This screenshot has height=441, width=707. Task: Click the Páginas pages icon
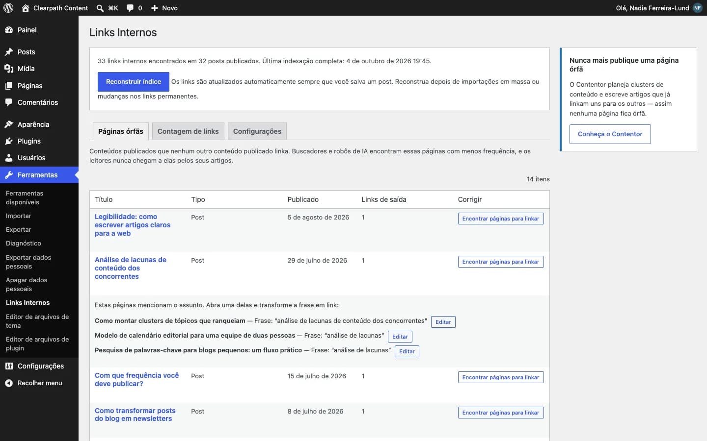9,86
